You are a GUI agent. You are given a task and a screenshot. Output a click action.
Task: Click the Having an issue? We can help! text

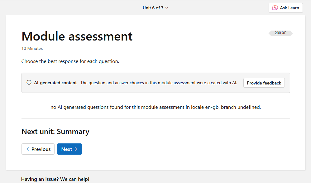[x=55, y=179]
